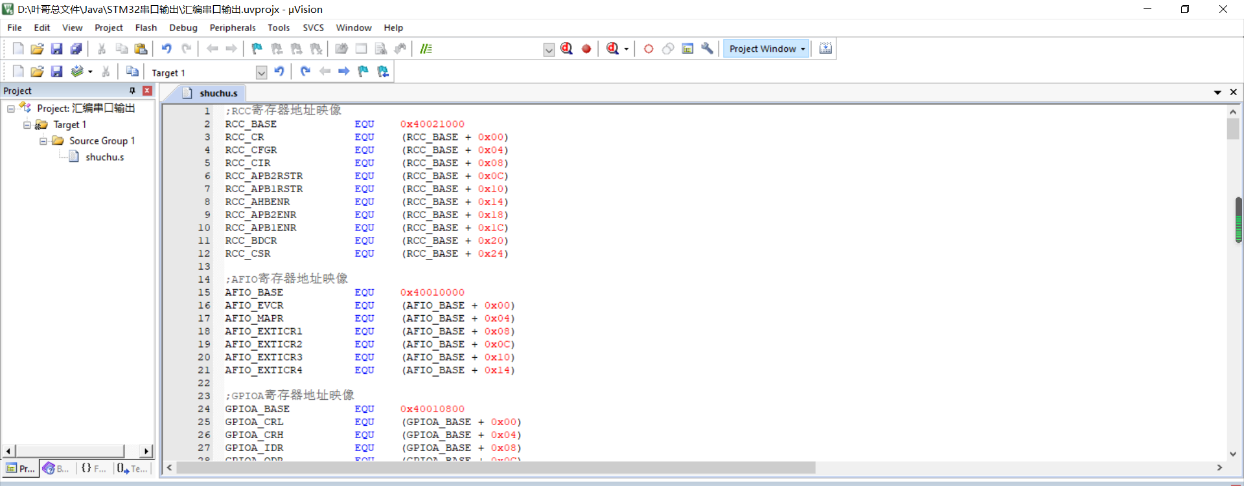Open the Project Window dropdown
This screenshot has height=486, width=1244.
tap(803, 49)
